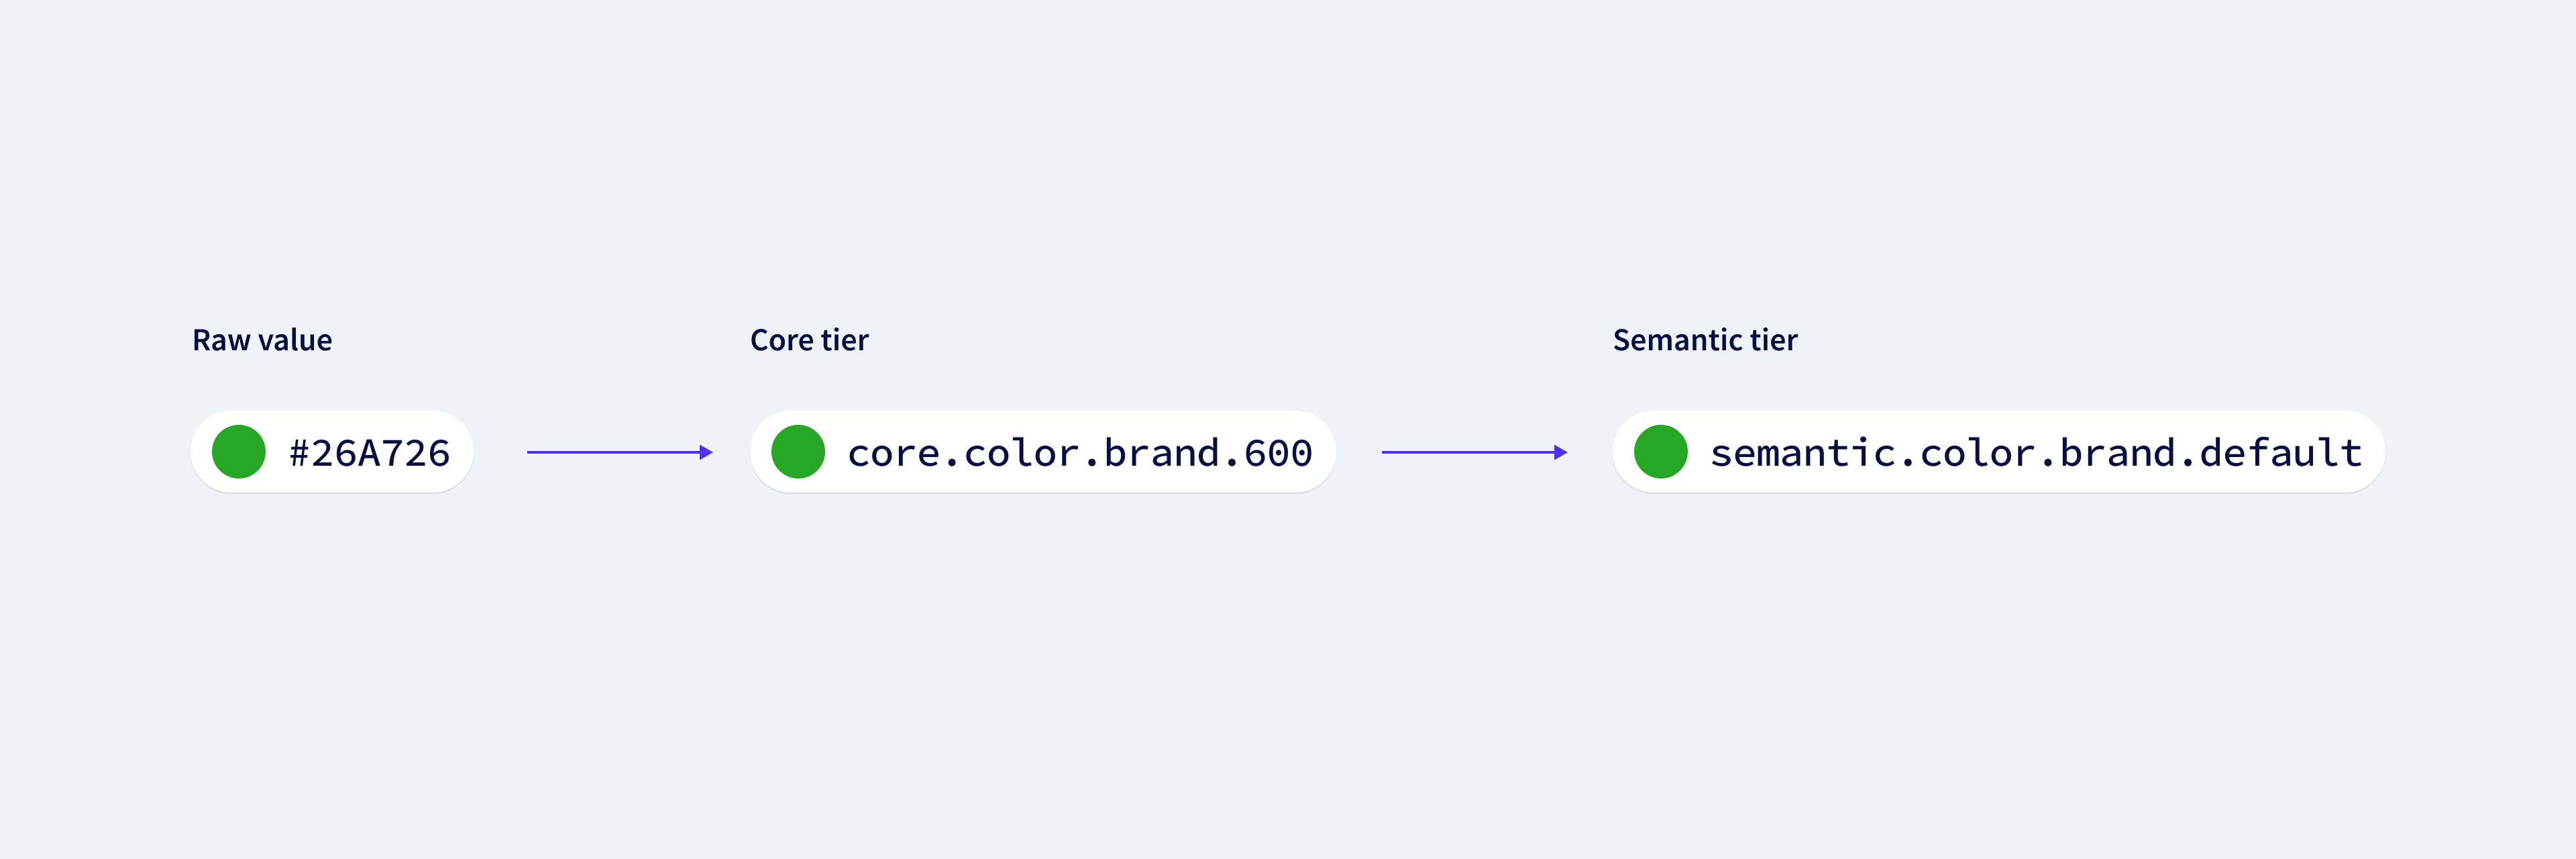Select the core.color.brand.600 green circle
Viewport: 2576px width, 859px height.
798,452
